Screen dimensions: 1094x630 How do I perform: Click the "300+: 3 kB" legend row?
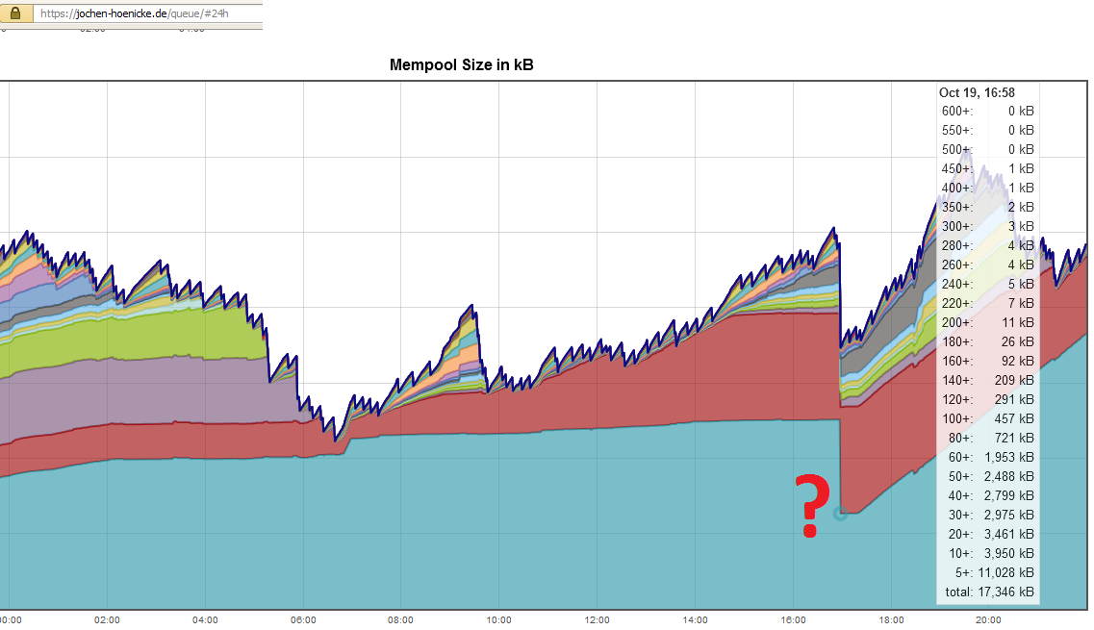coord(987,227)
